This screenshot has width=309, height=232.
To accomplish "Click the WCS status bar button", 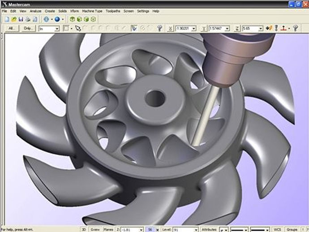I will pos(277,230).
